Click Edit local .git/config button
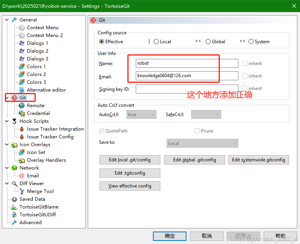300x244 pixels. [x=130, y=160]
